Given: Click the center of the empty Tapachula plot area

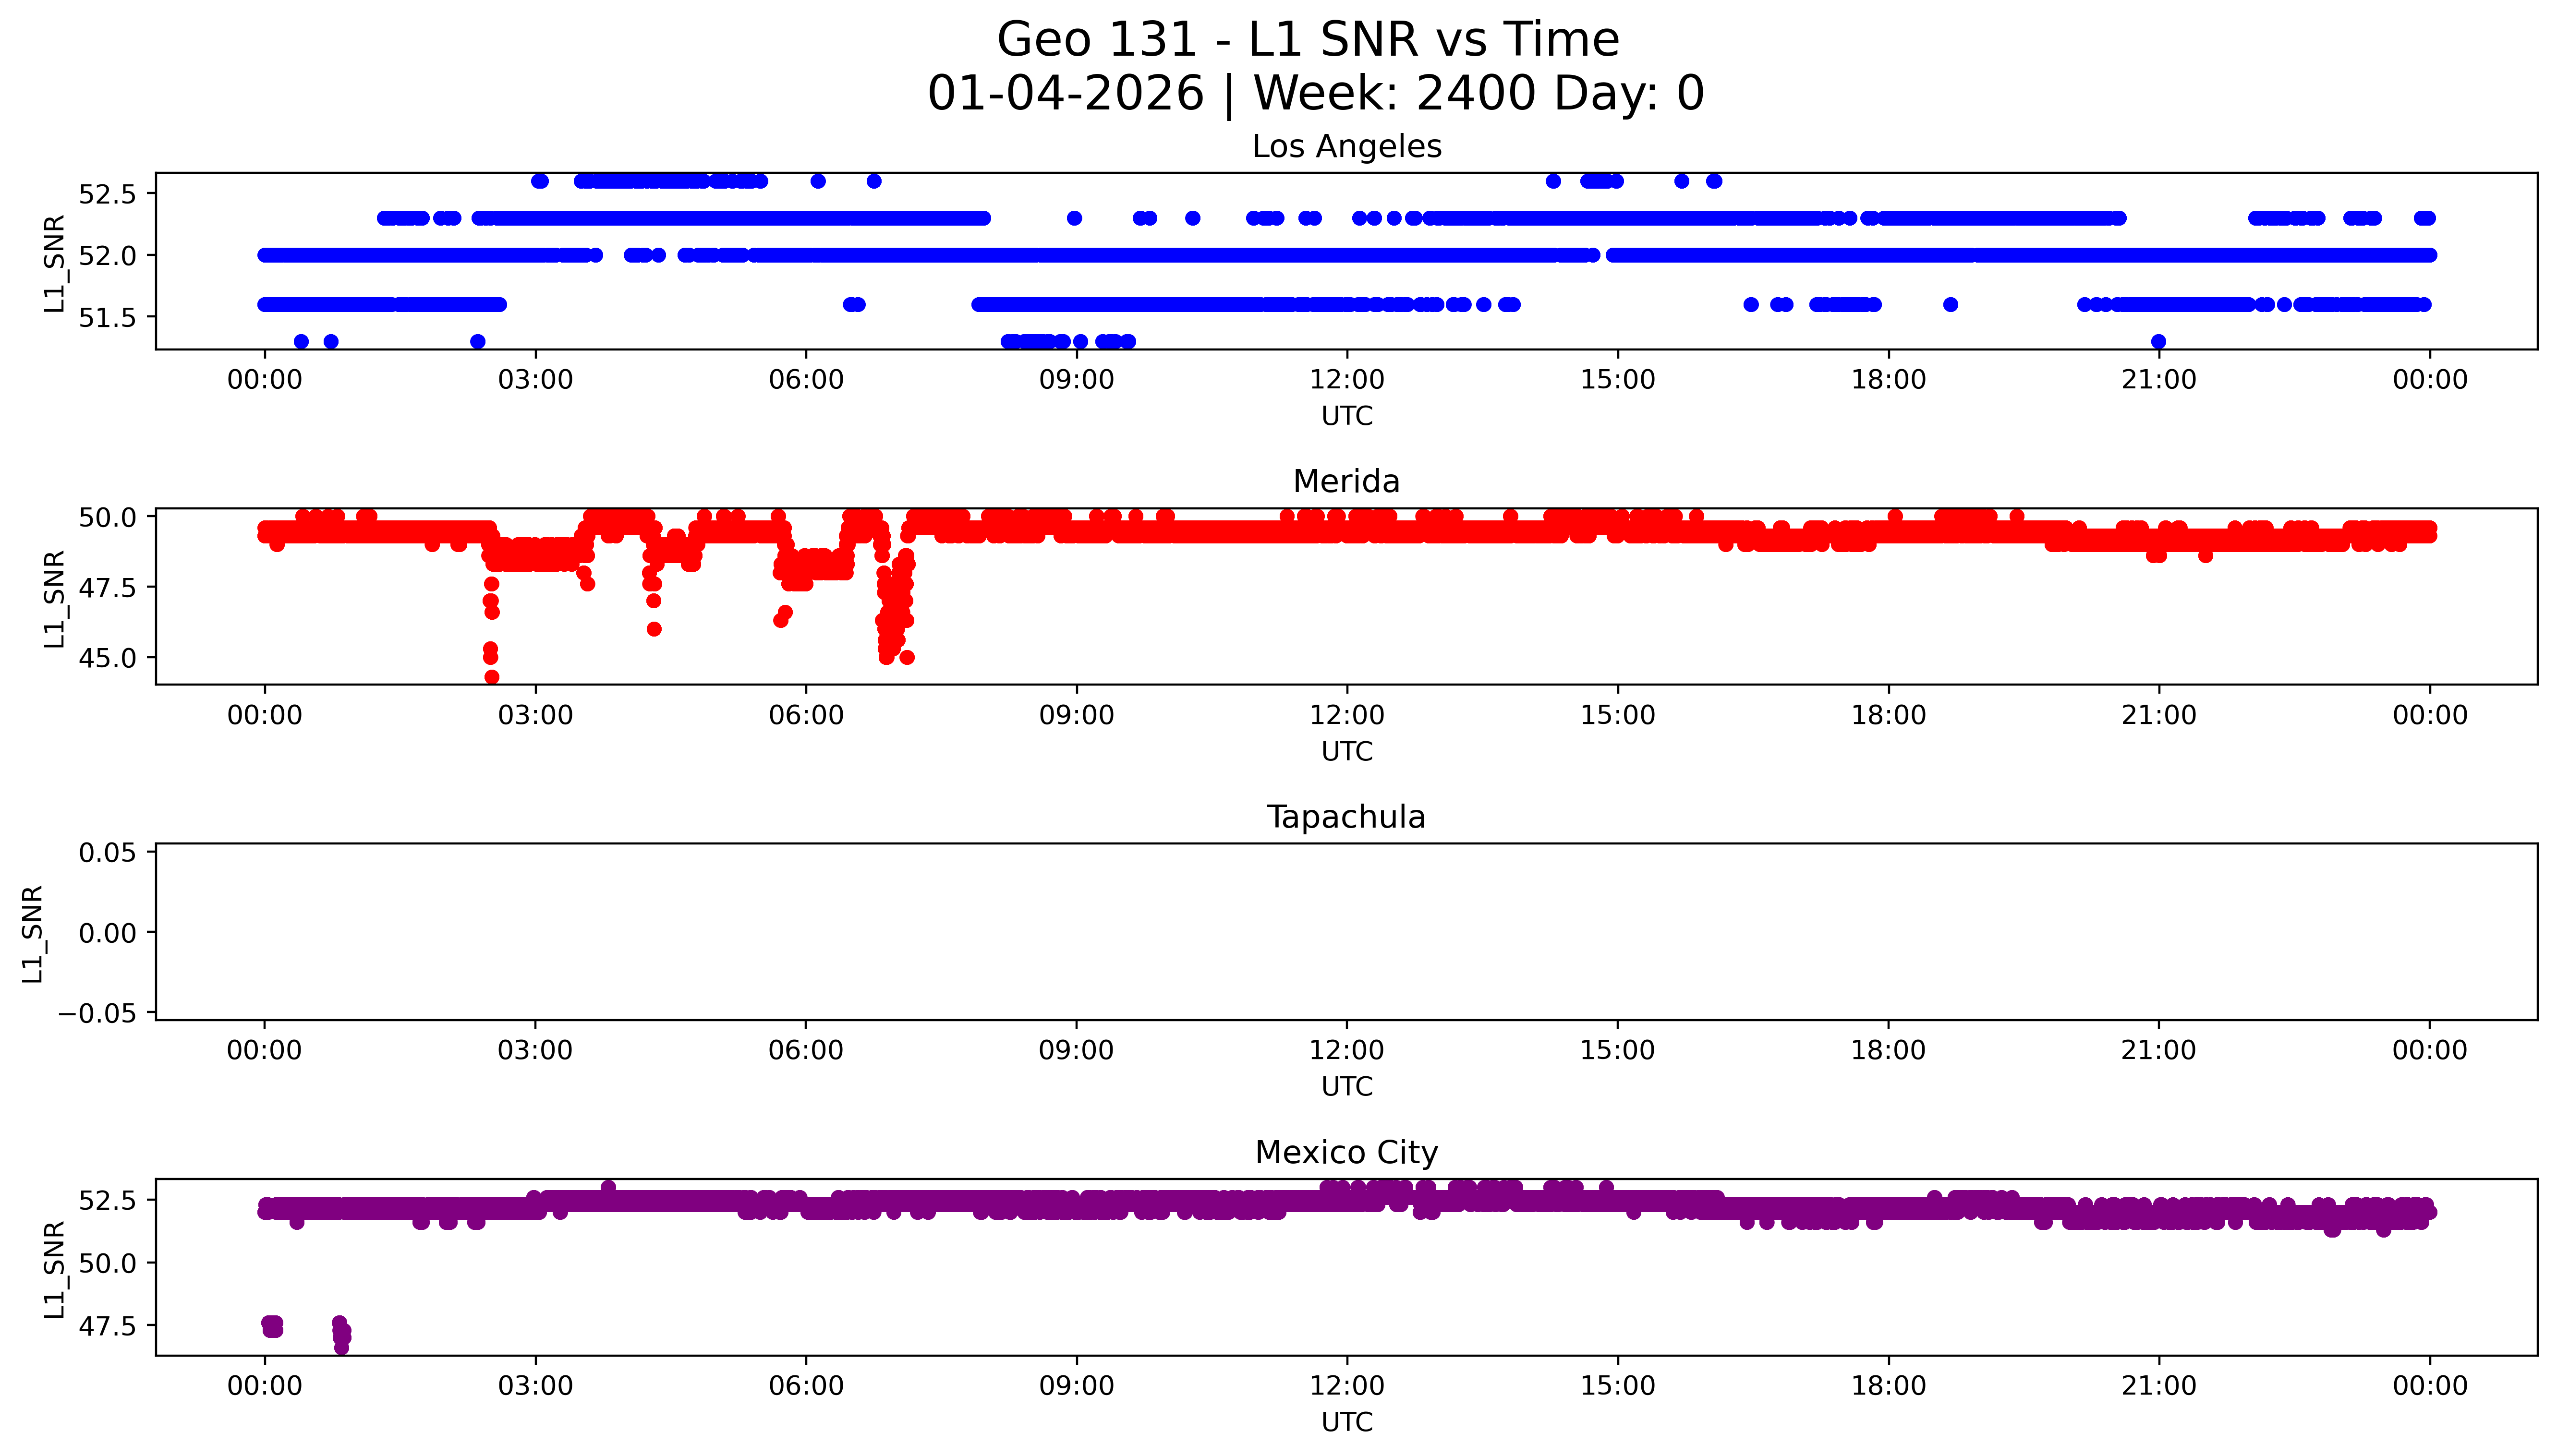Looking at the screenshot, I should coord(1346,932).
